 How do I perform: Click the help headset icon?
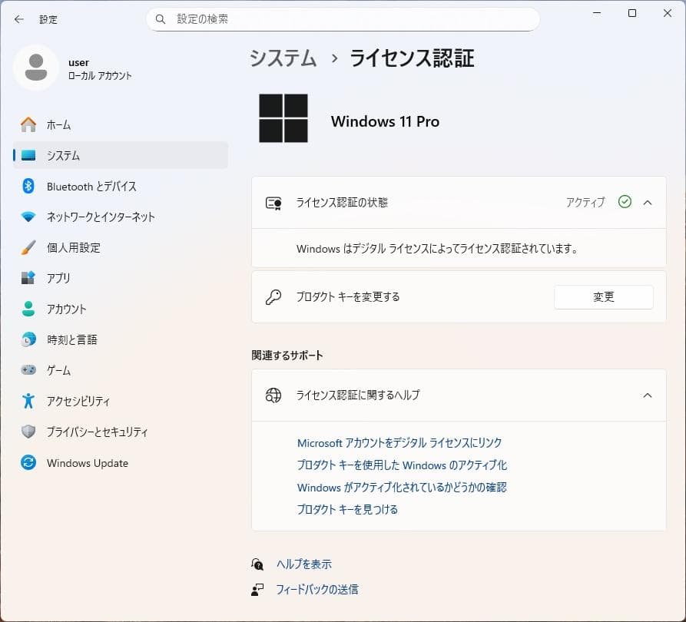pyautogui.click(x=257, y=564)
